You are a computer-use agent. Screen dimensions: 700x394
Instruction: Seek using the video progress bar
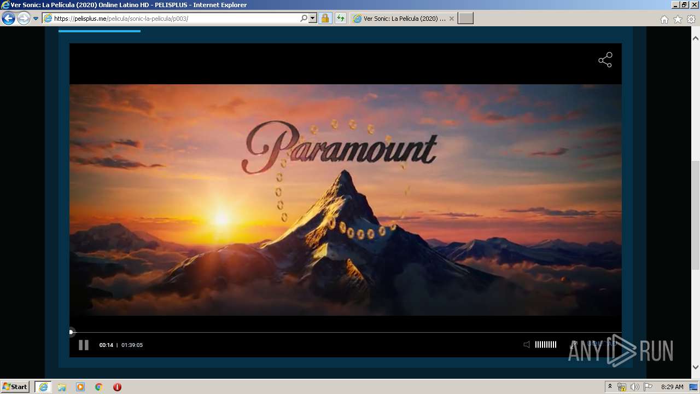pyautogui.click(x=346, y=332)
